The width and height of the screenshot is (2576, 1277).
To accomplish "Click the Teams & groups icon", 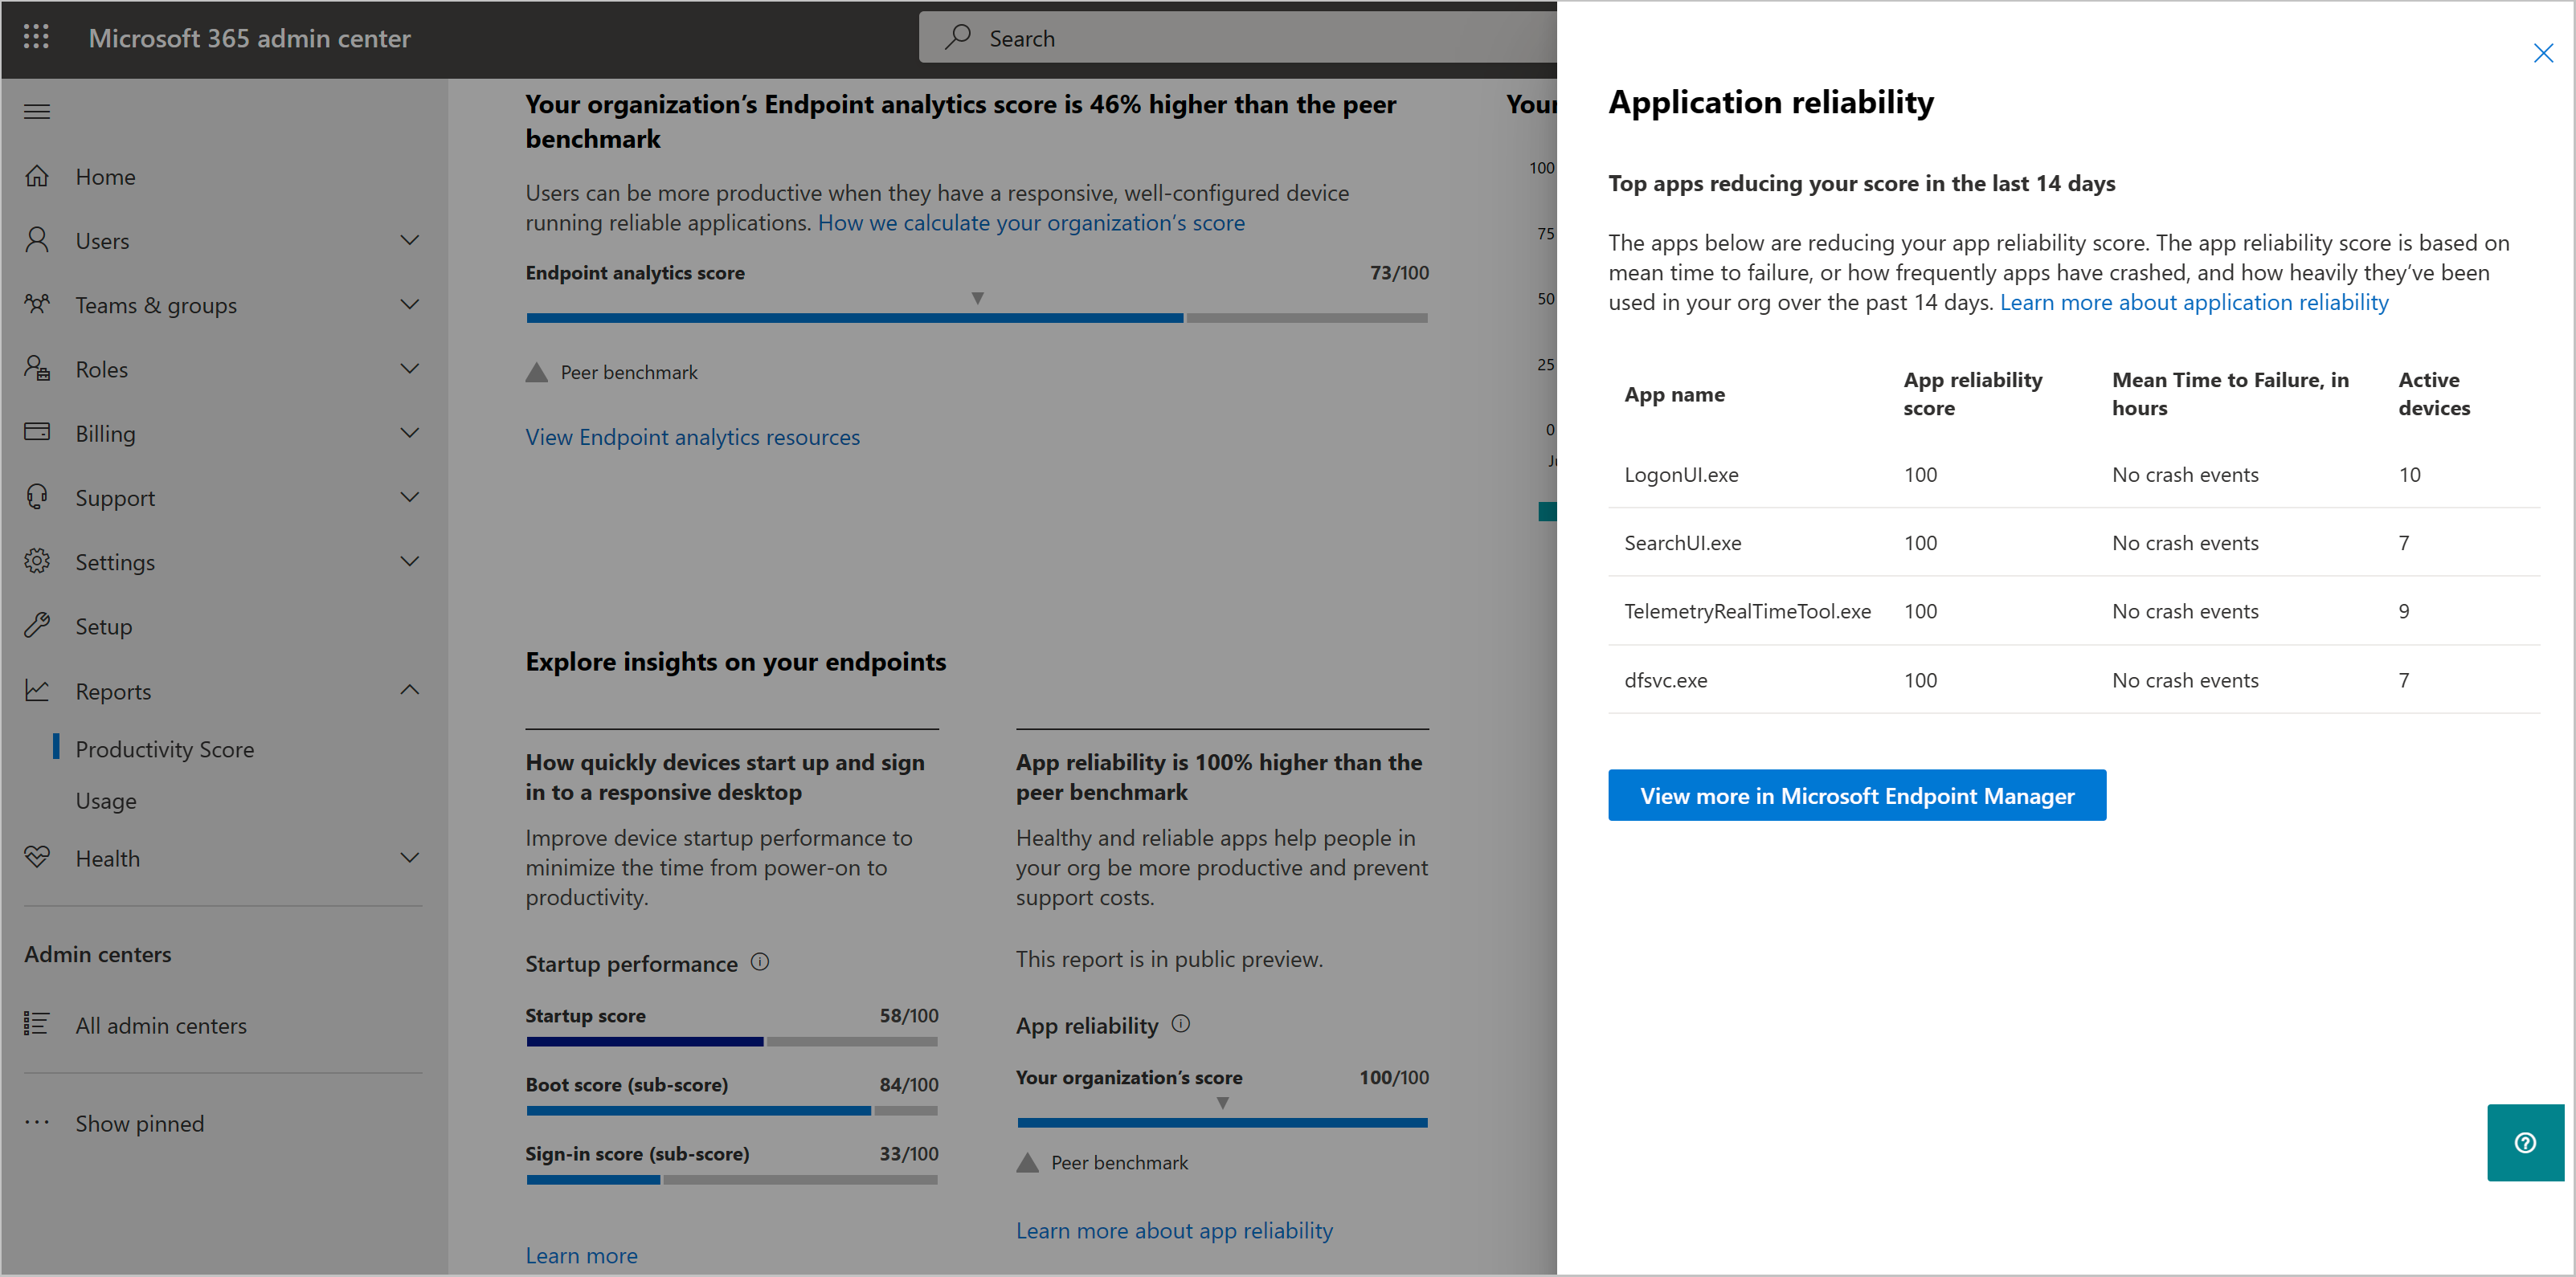I will click(x=37, y=304).
